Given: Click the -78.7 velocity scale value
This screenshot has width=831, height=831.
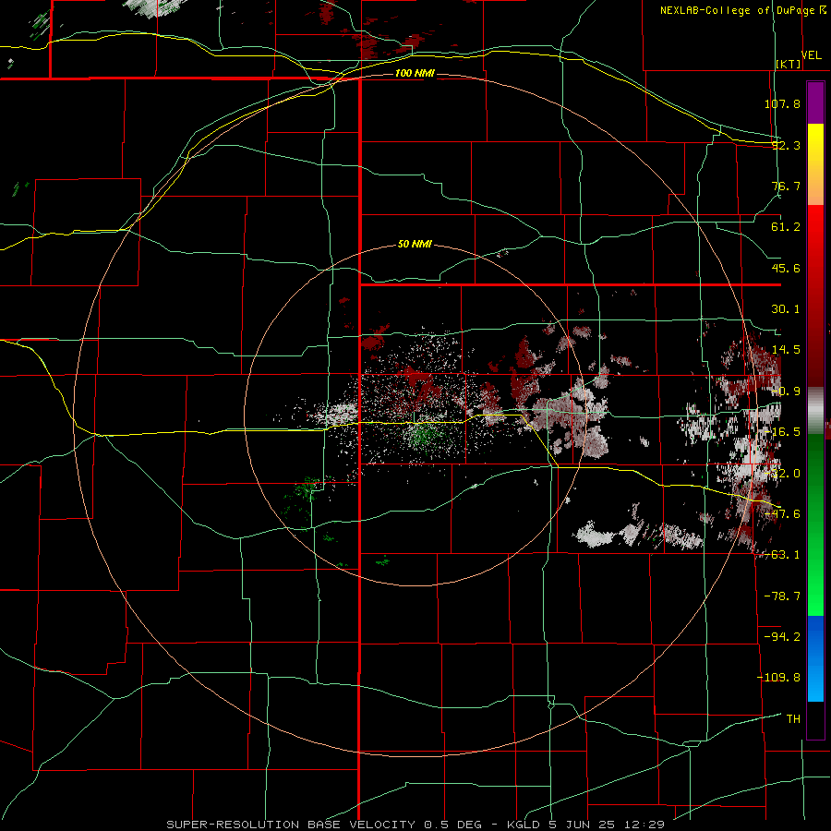Looking at the screenshot, I should point(782,596).
